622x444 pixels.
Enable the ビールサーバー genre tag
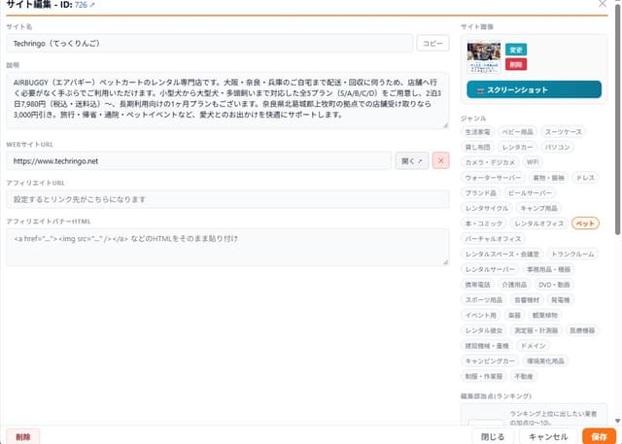(530, 193)
